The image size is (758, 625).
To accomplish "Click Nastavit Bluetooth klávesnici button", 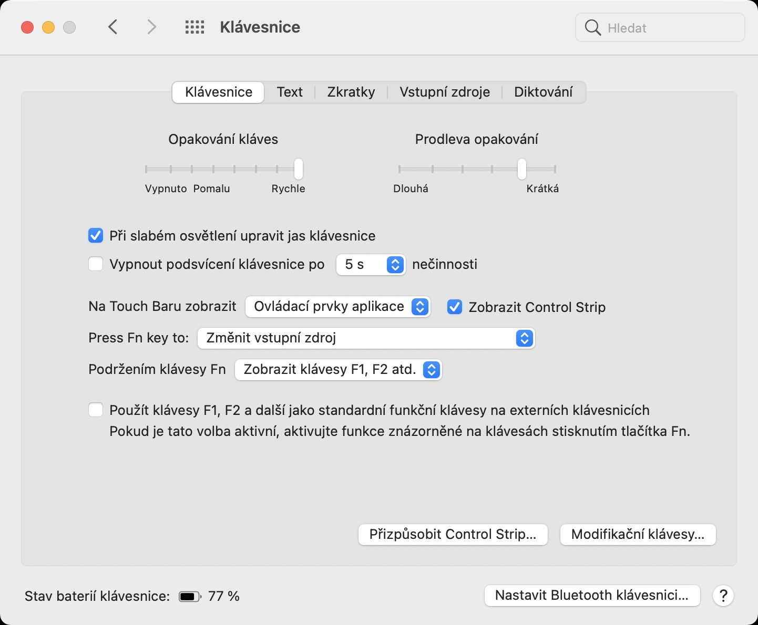I will (592, 596).
